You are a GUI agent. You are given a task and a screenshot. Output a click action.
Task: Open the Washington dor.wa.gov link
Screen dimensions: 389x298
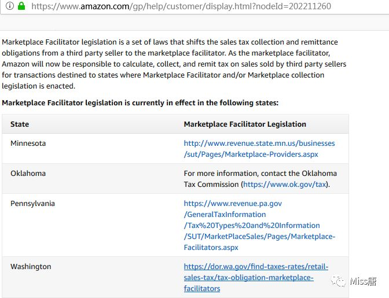256,277
